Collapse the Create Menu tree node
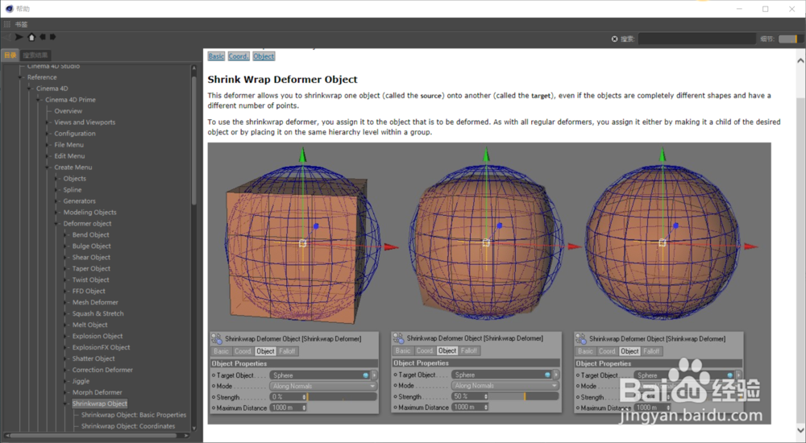This screenshot has height=443, width=806. [48, 168]
